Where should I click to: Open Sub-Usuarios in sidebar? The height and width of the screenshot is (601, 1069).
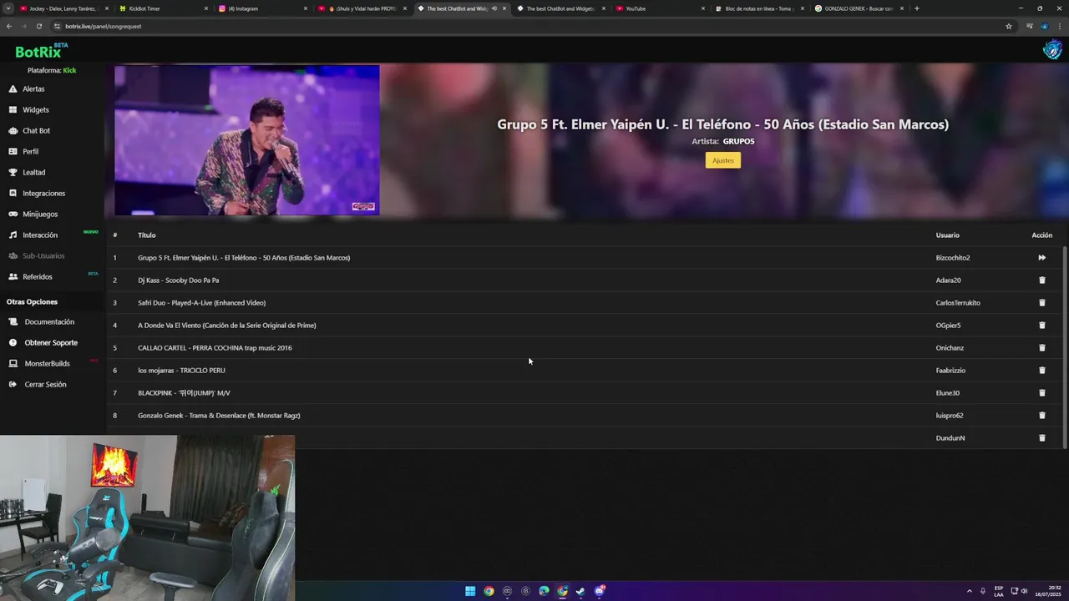pos(43,255)
